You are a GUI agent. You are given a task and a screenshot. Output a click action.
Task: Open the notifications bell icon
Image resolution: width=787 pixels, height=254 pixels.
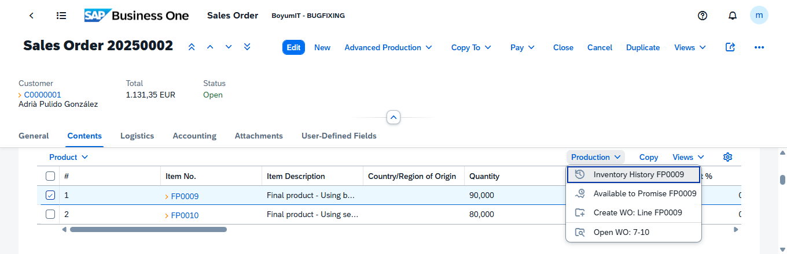coord(733,16)
